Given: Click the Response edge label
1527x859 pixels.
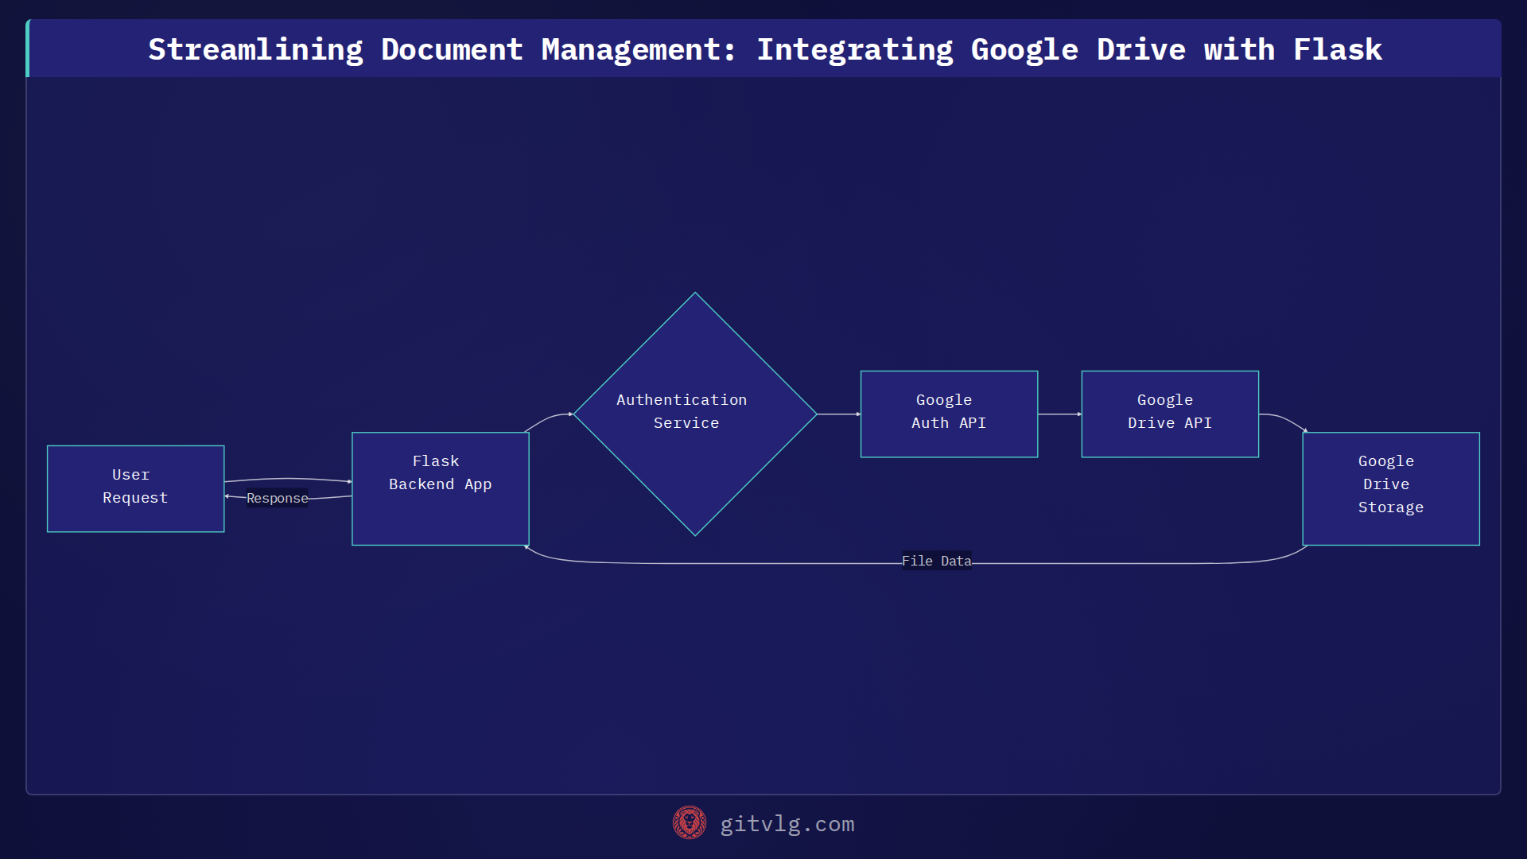Looking at the screenshot, I should [277, 498].
